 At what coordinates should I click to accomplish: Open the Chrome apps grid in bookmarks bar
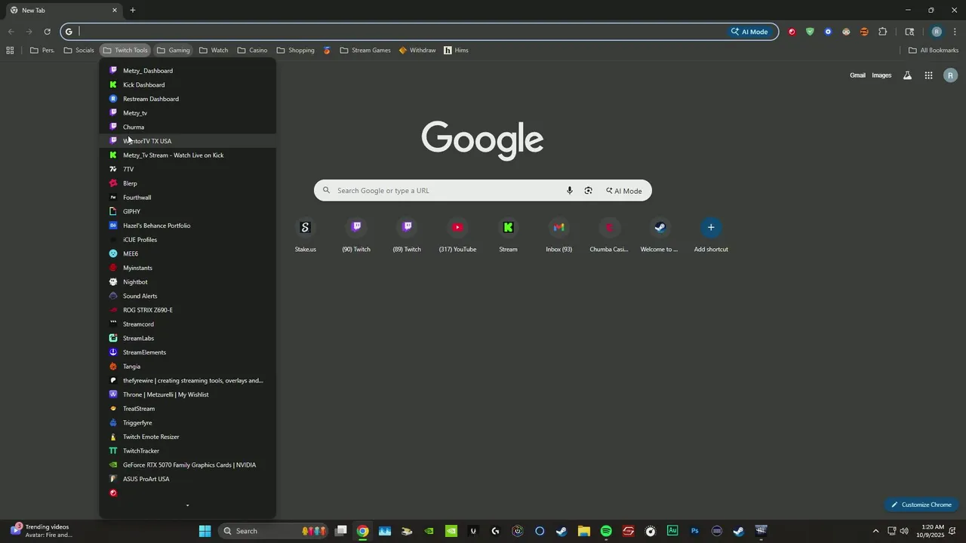pyautogui.click(x=10, y=51)
